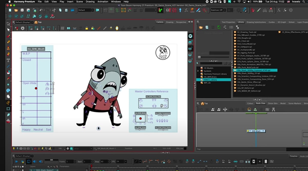Open the Apple menu
This screenshot has height=171, width=308.
(x=9, y=2)
